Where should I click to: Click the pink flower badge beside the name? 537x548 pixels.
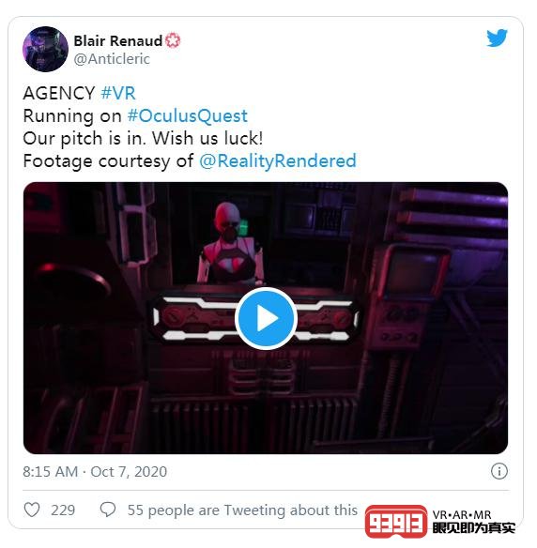[173, 40]
